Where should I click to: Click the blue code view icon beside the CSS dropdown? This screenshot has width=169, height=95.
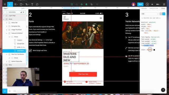point(164,14)
